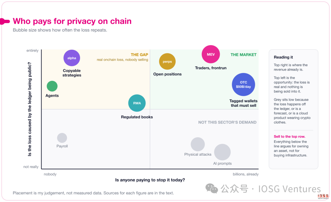Click the grey AI prompts bubble
The image size is (331, 202).
click(222, 152)
